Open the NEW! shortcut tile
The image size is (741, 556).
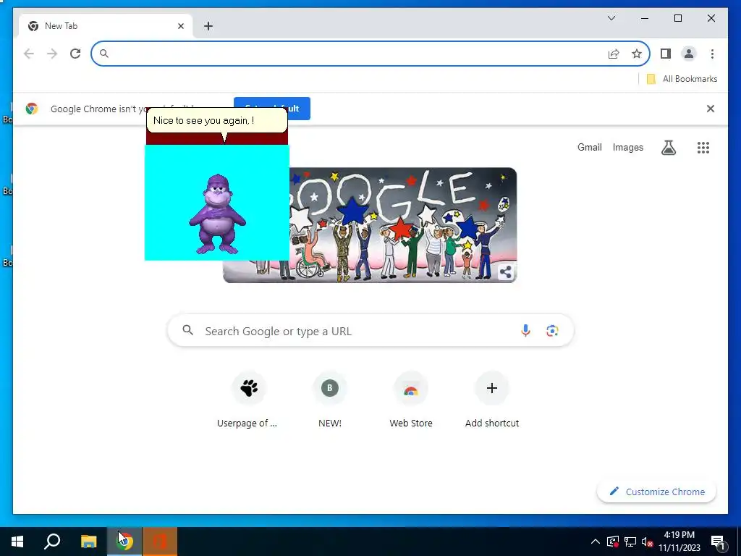(330, 401)
